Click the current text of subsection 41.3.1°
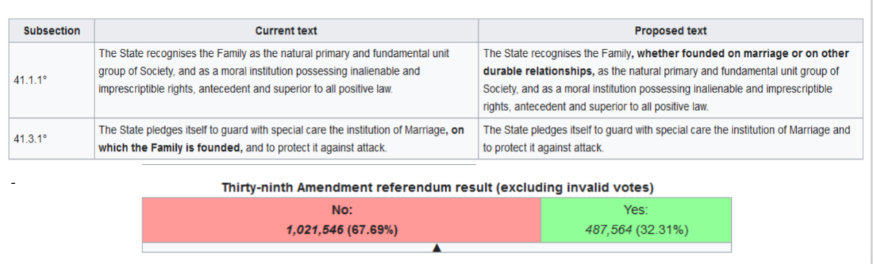873x264 pixels. pos(286,139)
